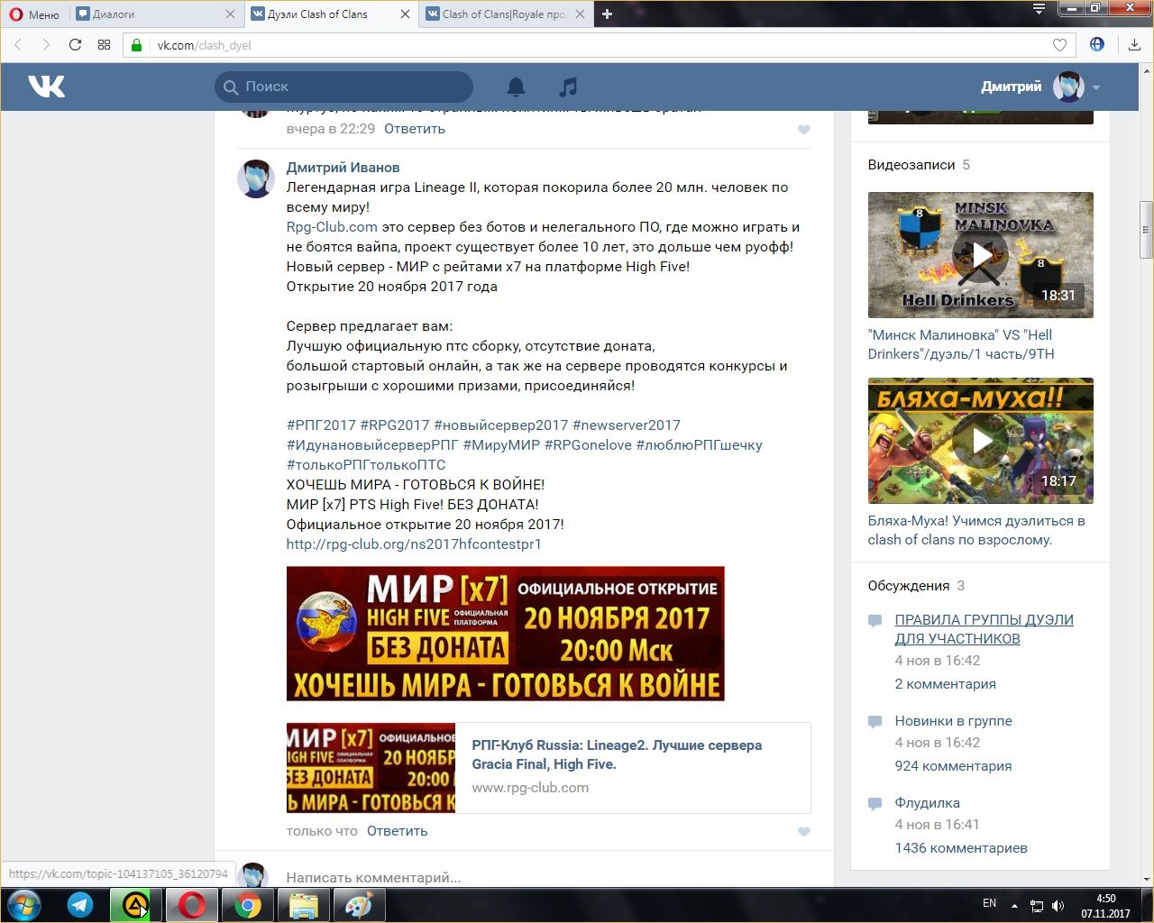Open Дмитрий Иванов author profile link

pyautogui.click(x=343, y=168)
